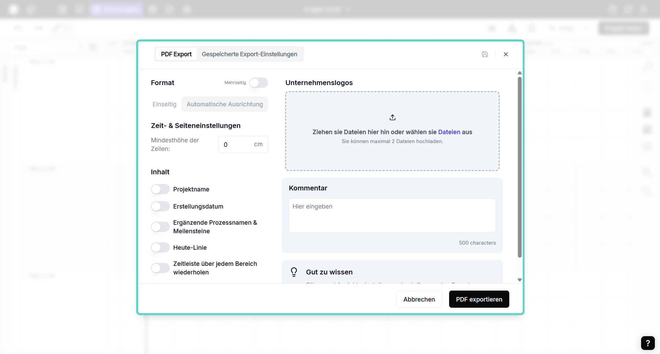
Task: Open Gespeicherte Export-Einstellungen tab
Action: point(250,54)
